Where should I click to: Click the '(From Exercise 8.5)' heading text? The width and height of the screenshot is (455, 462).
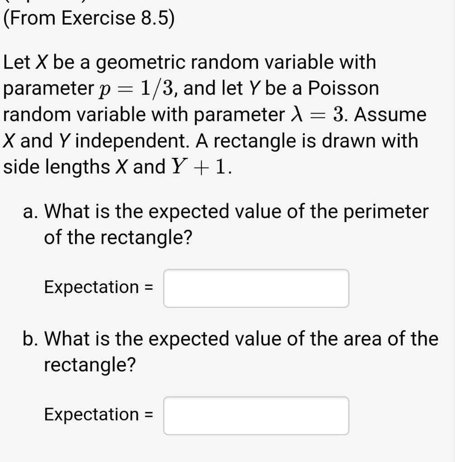click(89, 18)
